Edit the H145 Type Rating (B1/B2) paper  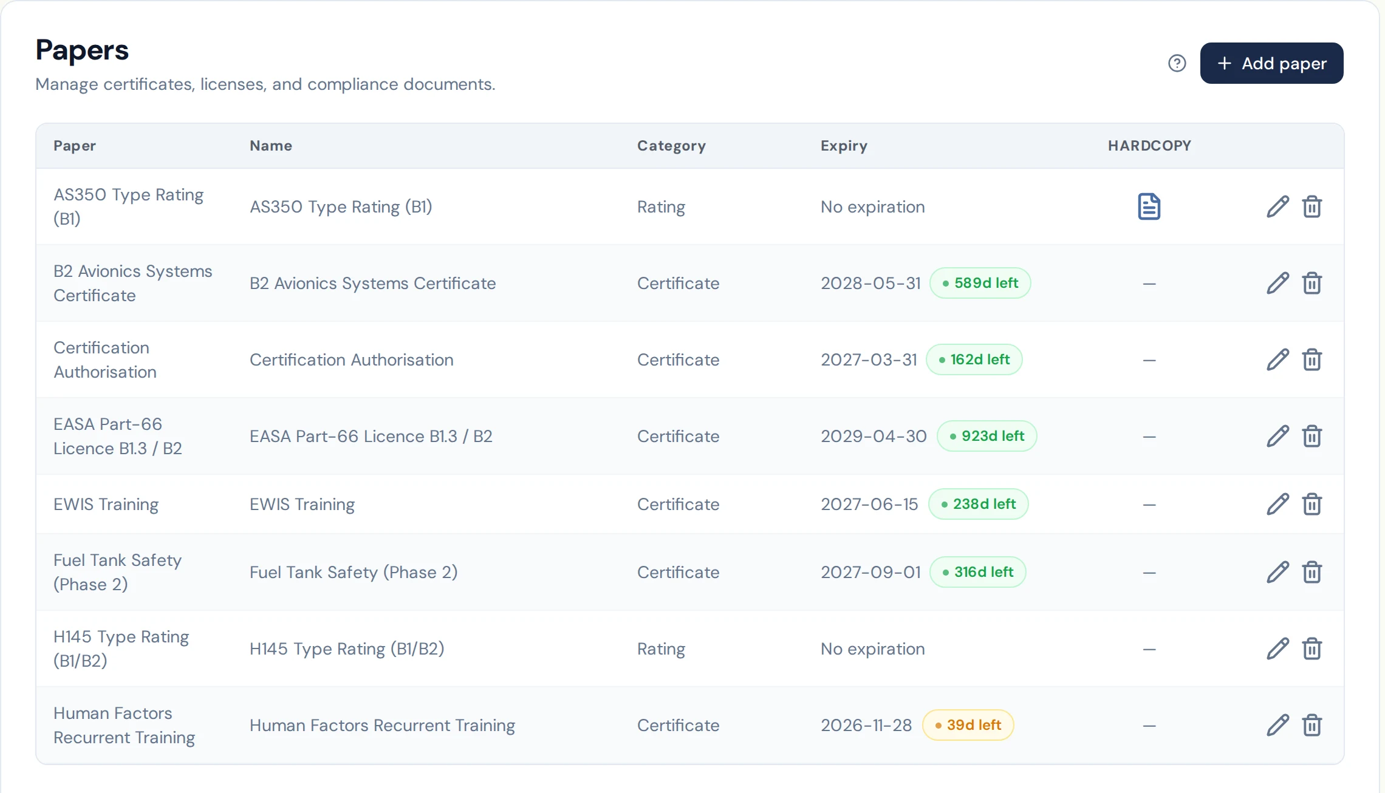(x=1277, y=648)
